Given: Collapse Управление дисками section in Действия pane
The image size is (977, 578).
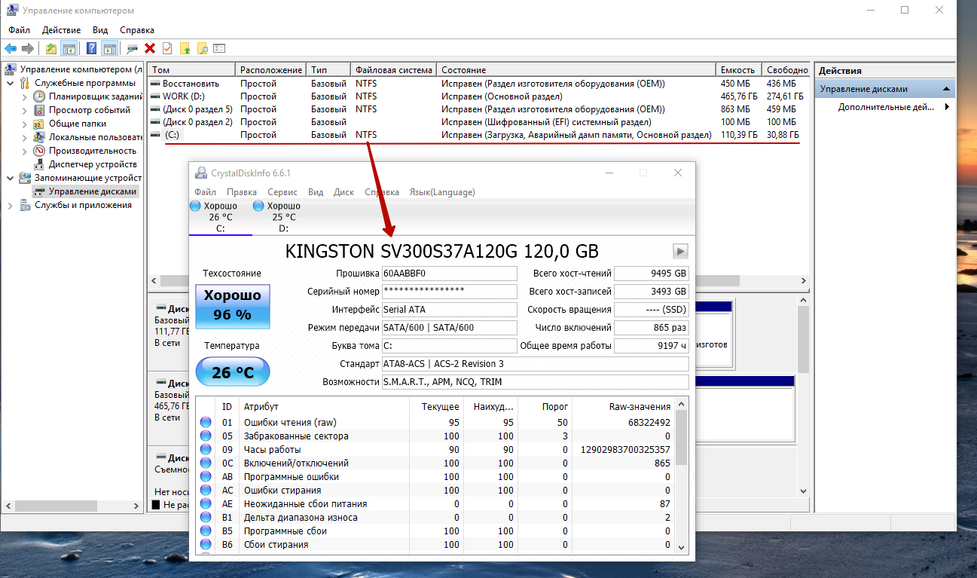Looking at the screenshot, I should pyautogui.click(x=946, y=89).
